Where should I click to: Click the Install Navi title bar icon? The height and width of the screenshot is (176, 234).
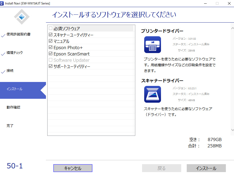tap(3, 3)
